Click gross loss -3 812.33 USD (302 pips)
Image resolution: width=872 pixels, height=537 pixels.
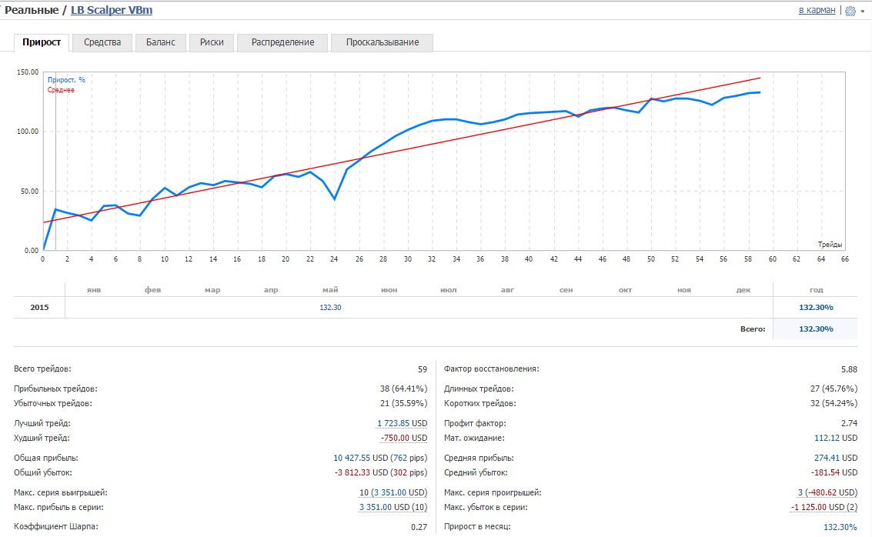381,472
